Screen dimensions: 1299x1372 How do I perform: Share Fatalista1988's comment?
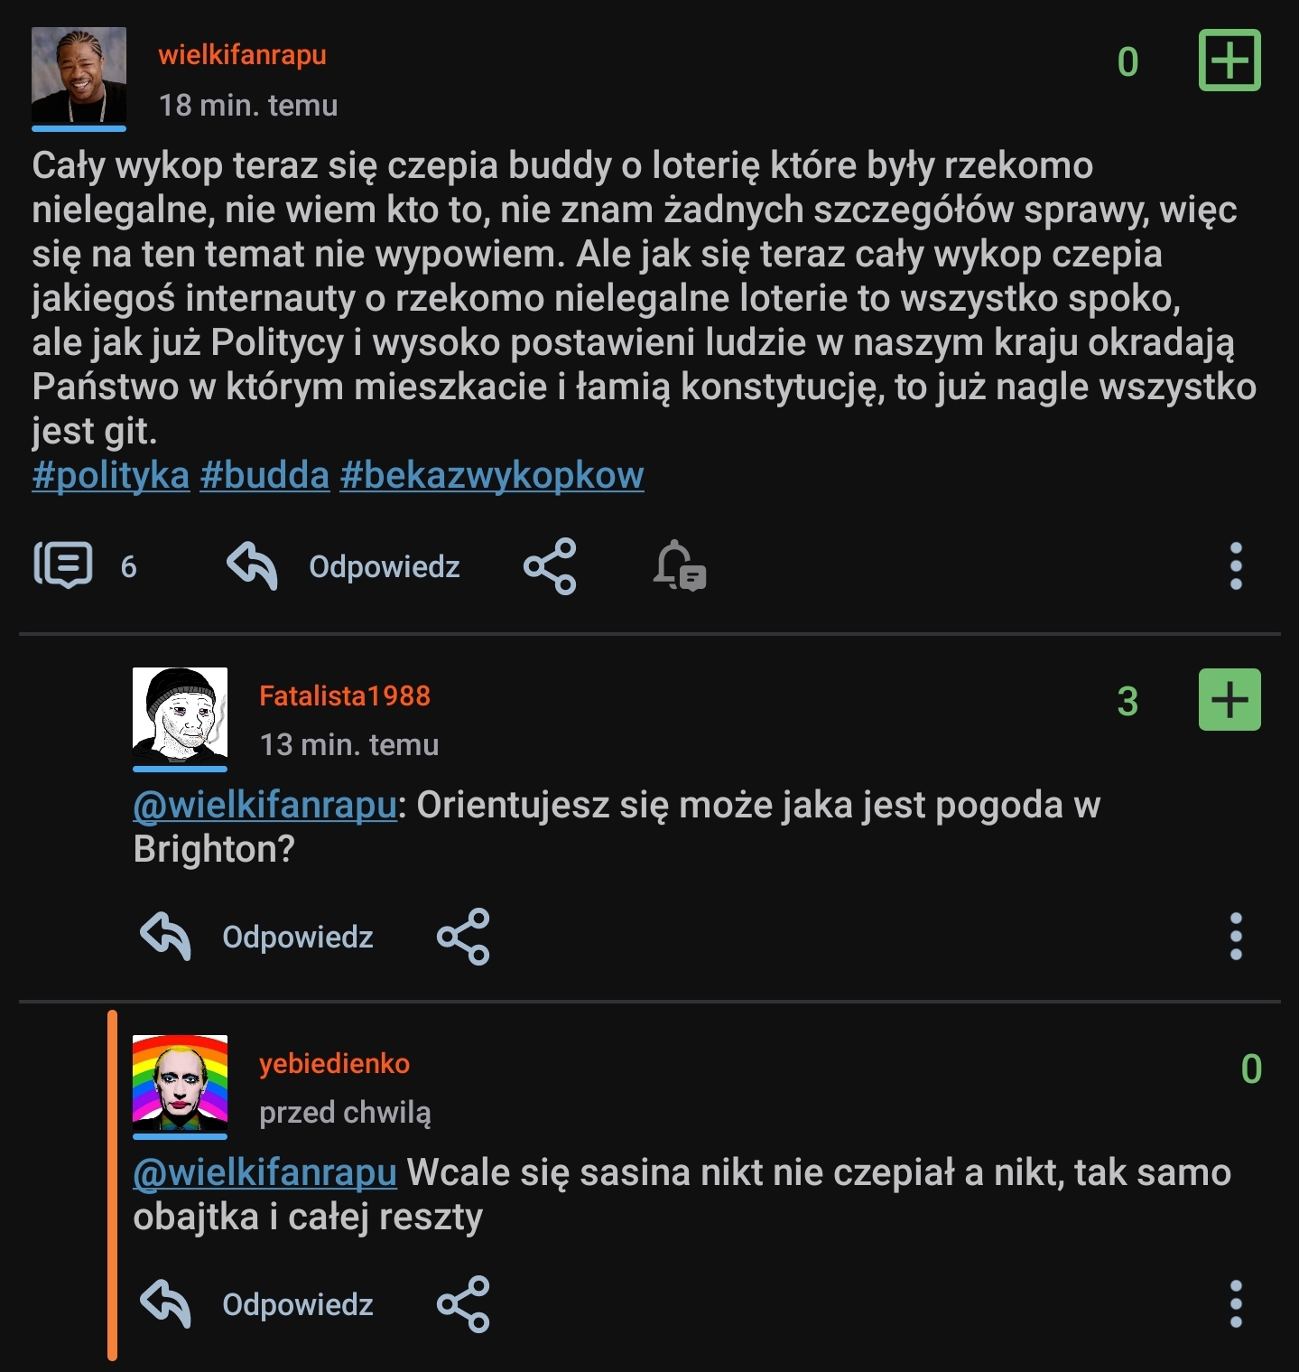(463, 937)
